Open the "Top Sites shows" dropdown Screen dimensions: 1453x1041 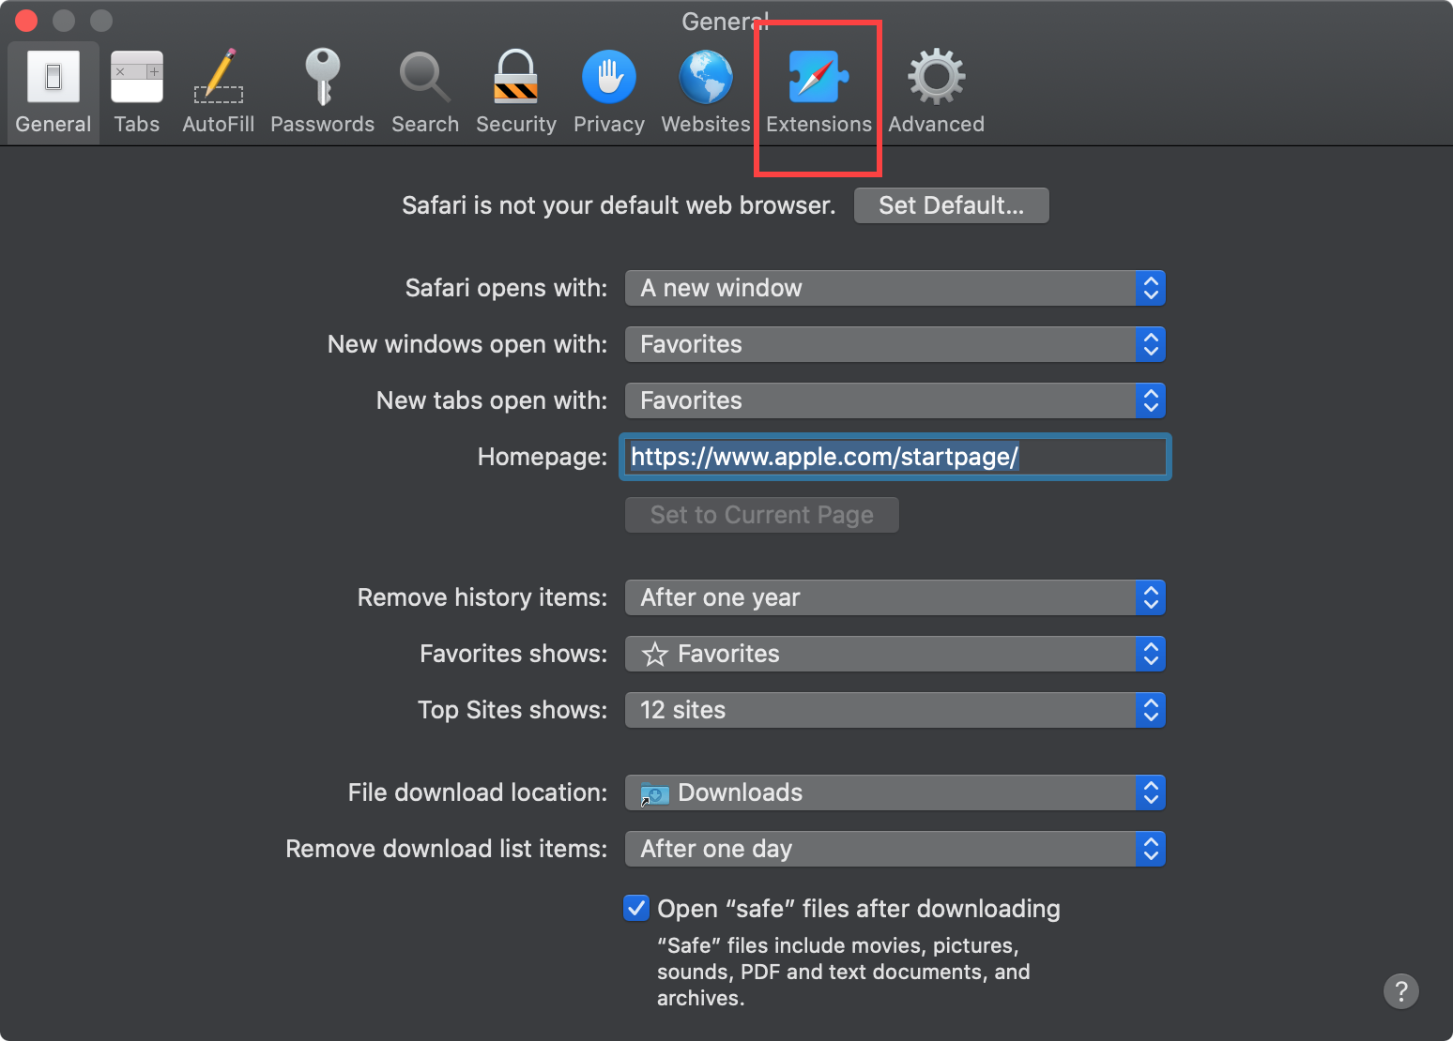point(895,710)
